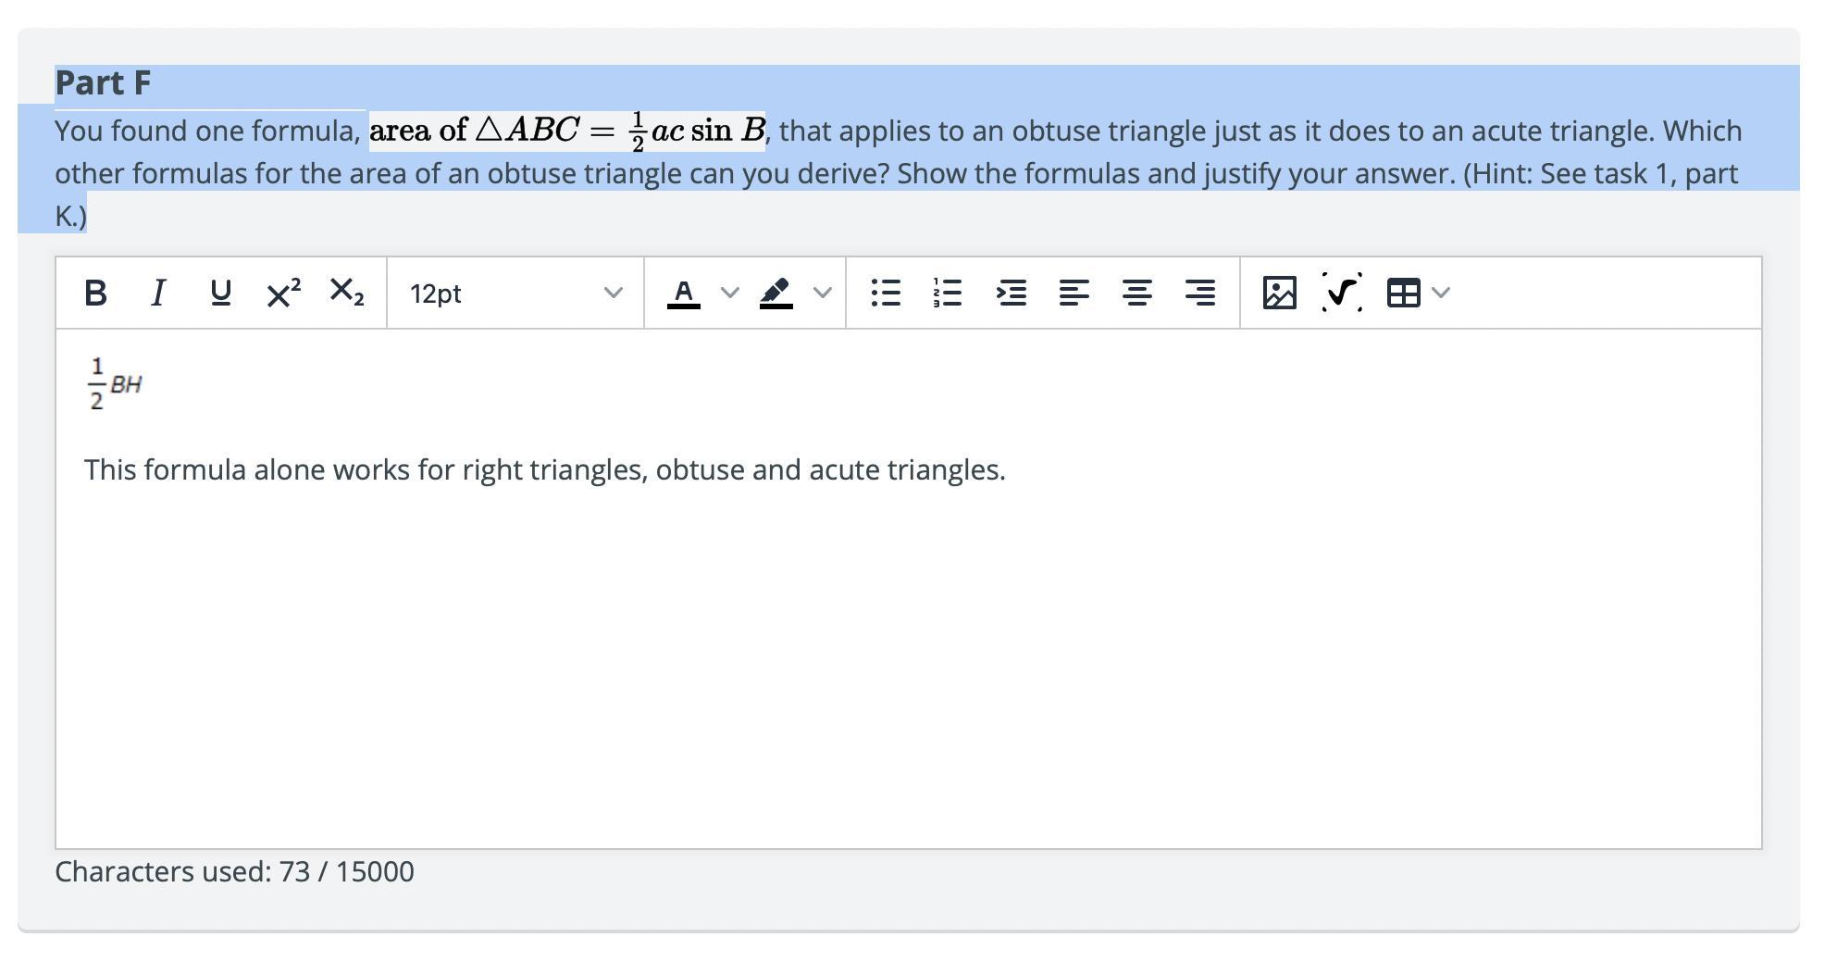The height and width of the screenshot is (975, 1837).
Task: Center align the text
Action: pyautogui.click(x=1136, y=294)
